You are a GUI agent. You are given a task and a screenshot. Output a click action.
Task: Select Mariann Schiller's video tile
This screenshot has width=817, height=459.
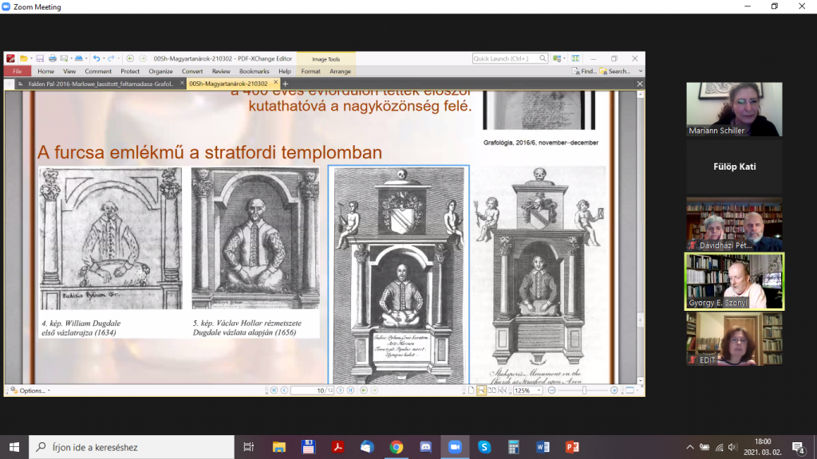point(734,109)
